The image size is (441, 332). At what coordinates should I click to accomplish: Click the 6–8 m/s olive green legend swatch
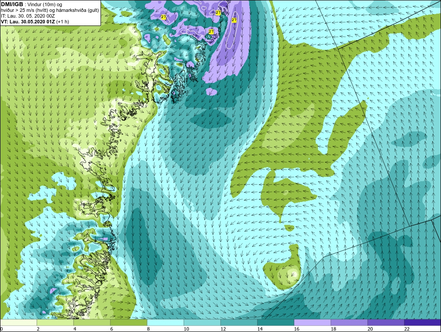129,322
